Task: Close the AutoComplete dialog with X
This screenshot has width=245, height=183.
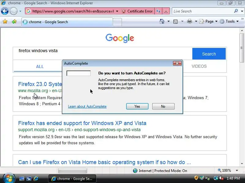Action: pos(177,63)
